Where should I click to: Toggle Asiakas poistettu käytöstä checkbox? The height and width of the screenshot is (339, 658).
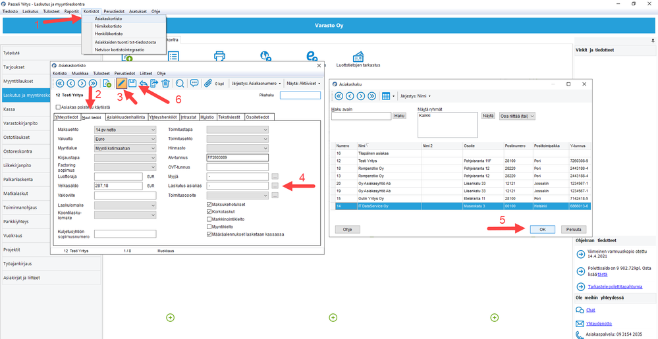pos(59,107)
